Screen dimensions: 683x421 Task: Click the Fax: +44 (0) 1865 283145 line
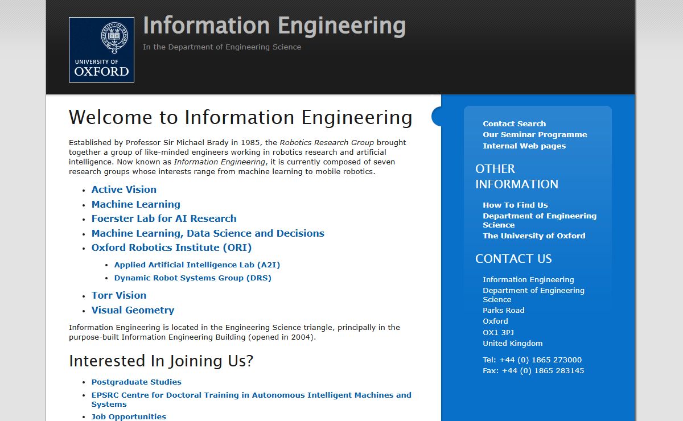(533, 370)
